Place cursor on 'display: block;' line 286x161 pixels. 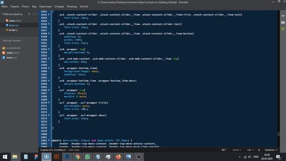pyautogui.click(x=76, y=93)
